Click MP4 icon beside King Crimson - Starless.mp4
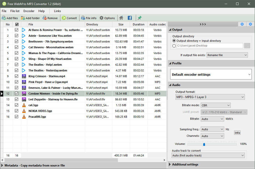Screen dimensions: 255x169 click(24, 76)
